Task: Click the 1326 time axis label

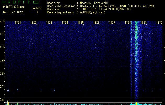Action: point(96,23)
